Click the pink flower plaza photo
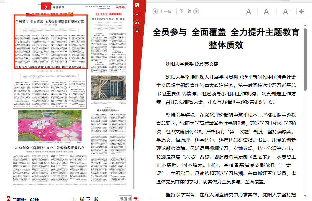Image resolution: width=312 pixels, height=201 pixels. [50, 126]
